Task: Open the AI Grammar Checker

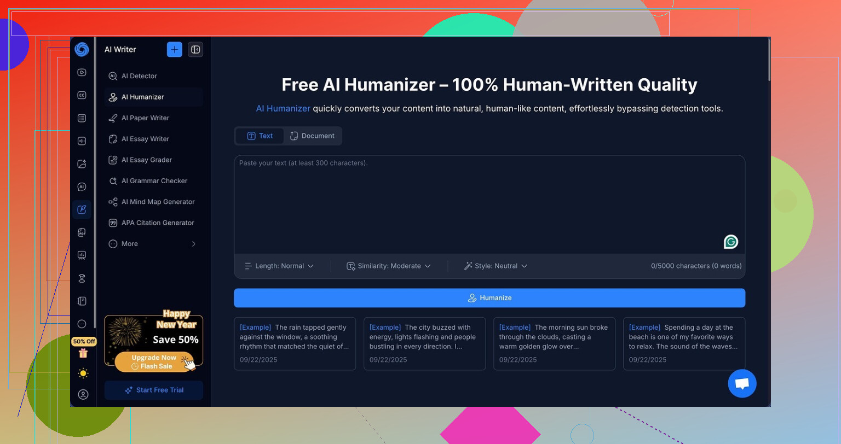Action: (x=154, y=180)
